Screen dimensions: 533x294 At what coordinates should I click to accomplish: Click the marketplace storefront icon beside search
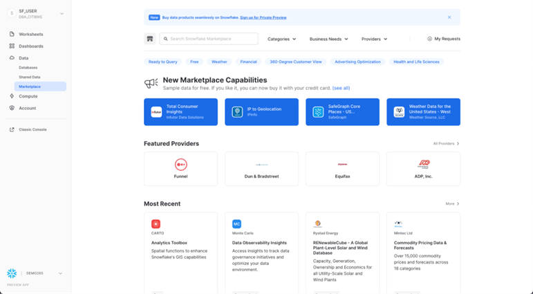[149, 39]
